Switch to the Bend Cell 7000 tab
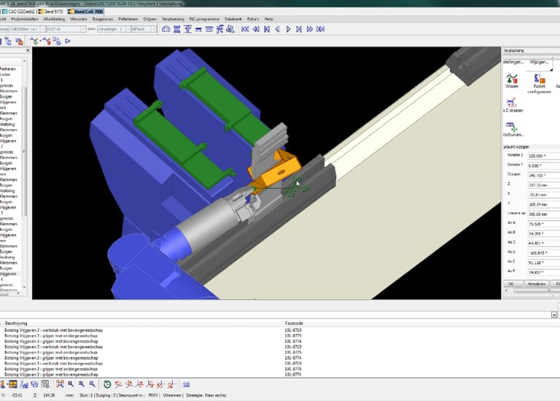Screen dimensions: 560x401 tap(86, 12)
